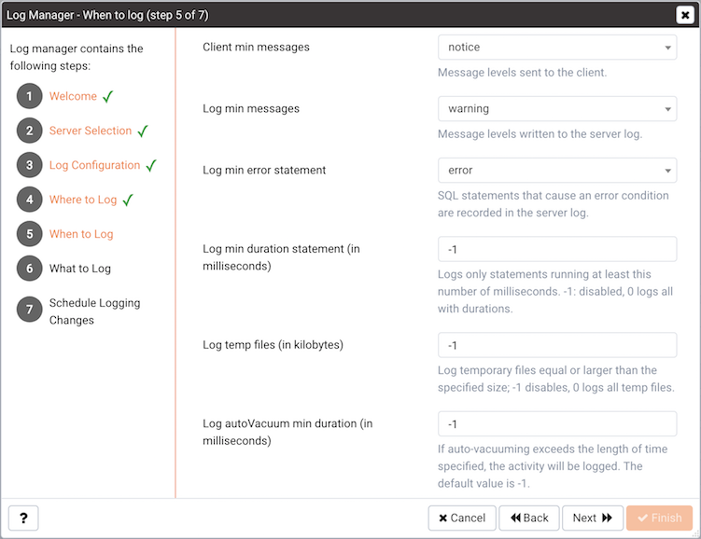The image size is (701, 539).
Task: Open the Log min error statement dropdown
Action: pos(557,170)
